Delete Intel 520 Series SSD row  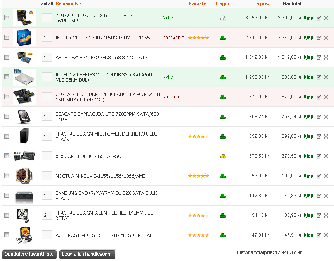[326, 77]
